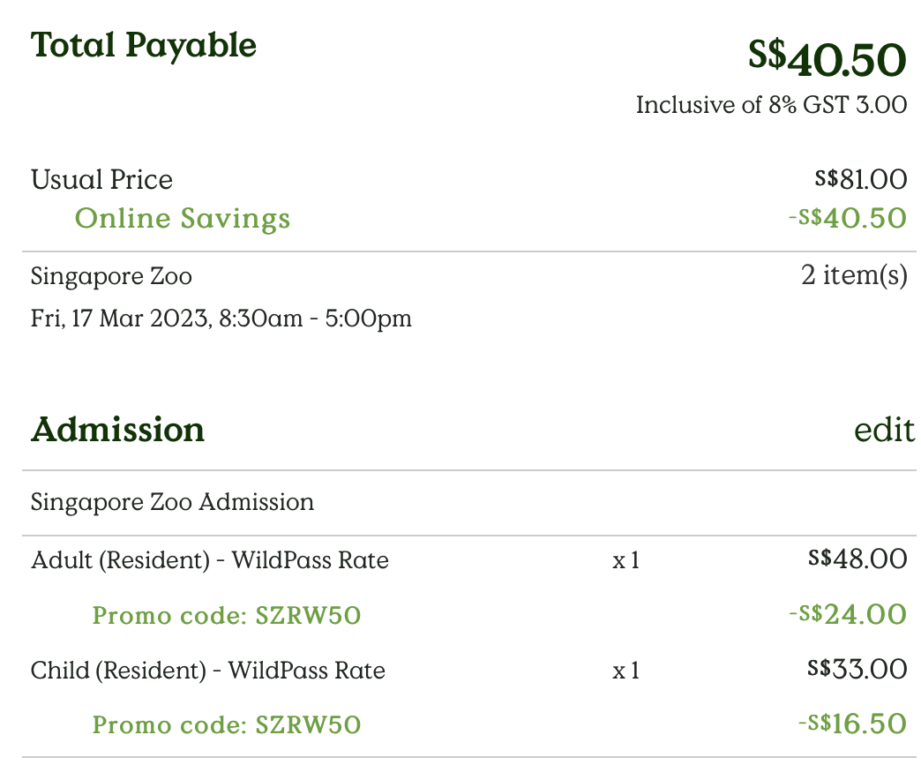Click the S$48.00 adult ticket price
This screenshot has width=921, height=780.
point(857,559)
